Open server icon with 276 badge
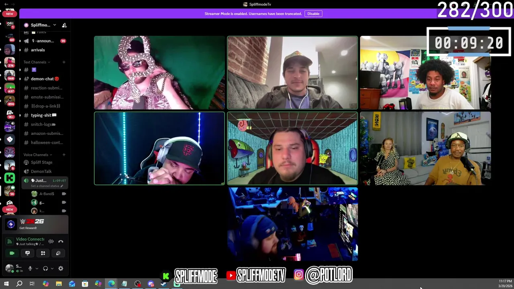 point(10,62)
